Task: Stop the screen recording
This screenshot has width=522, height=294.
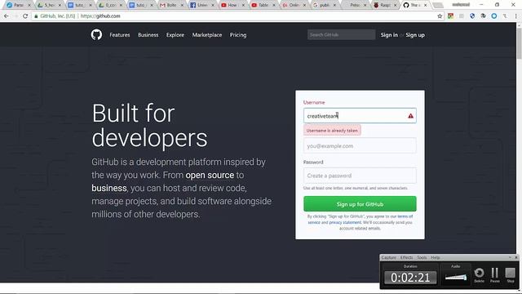Action: [511, 275]
